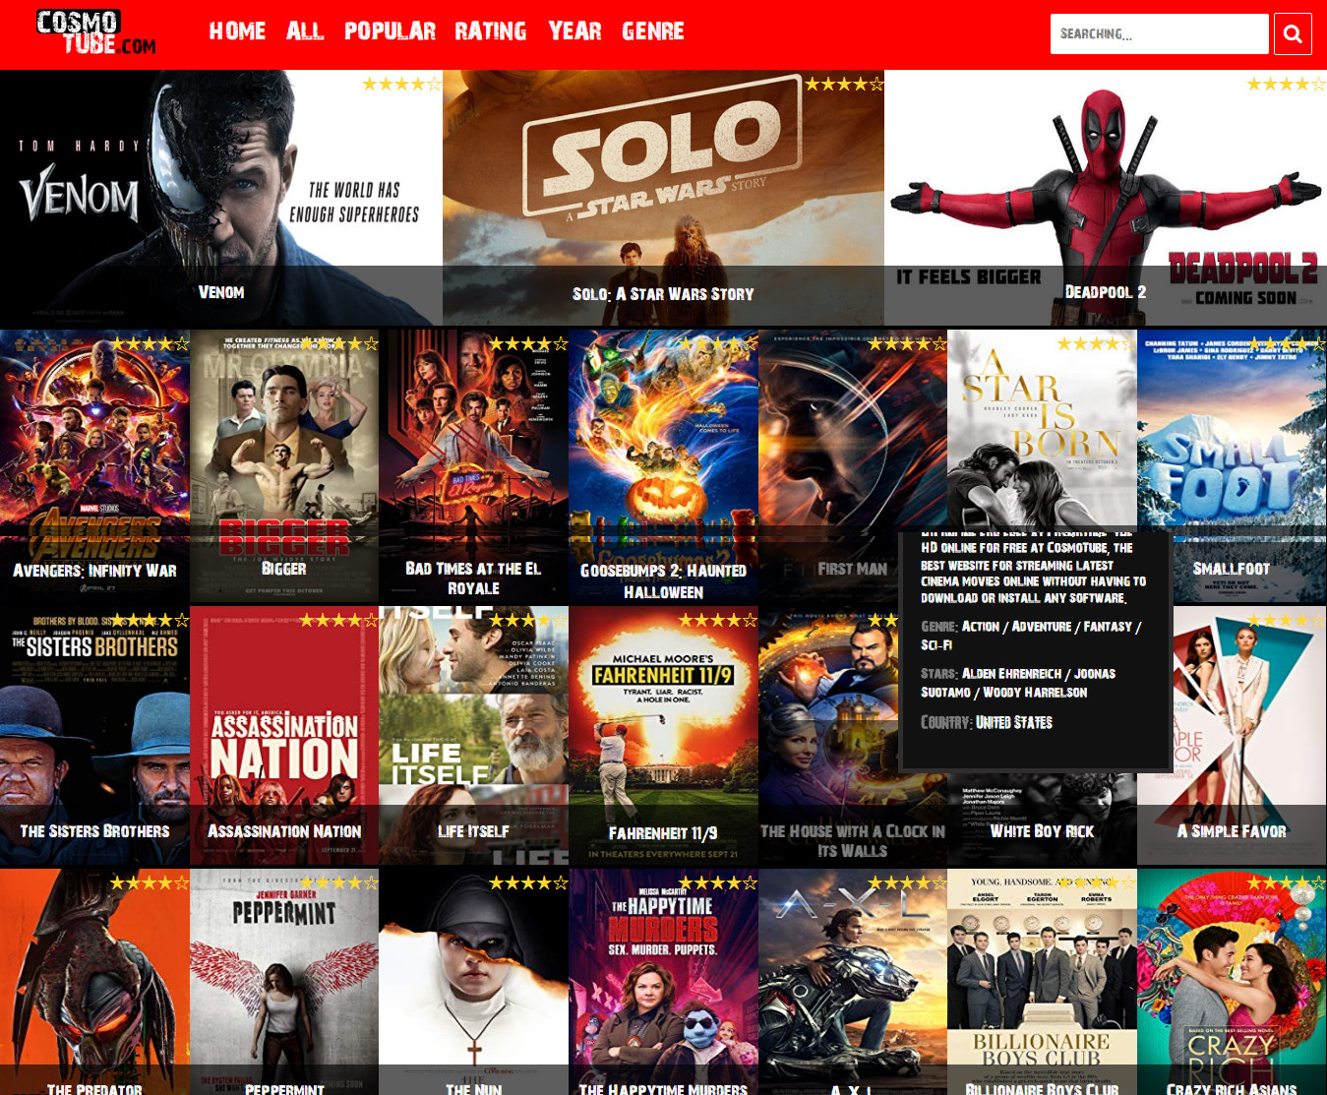Open The Sisters Brothers title link
The width and height of the screenshot is (1327, 1095).
94,831
